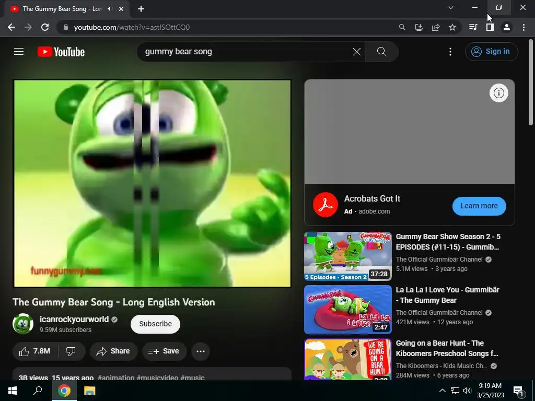The height and width of the screenshot is (401, 535).
Task: Show hidden tray icons chevron
Action: point(442,391)
